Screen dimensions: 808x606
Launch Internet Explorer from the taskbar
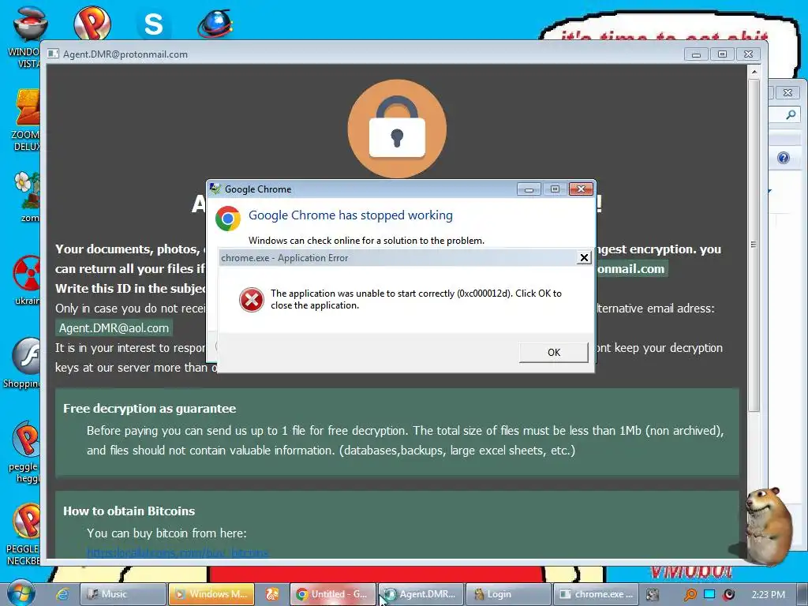click(x=62, y=594)
